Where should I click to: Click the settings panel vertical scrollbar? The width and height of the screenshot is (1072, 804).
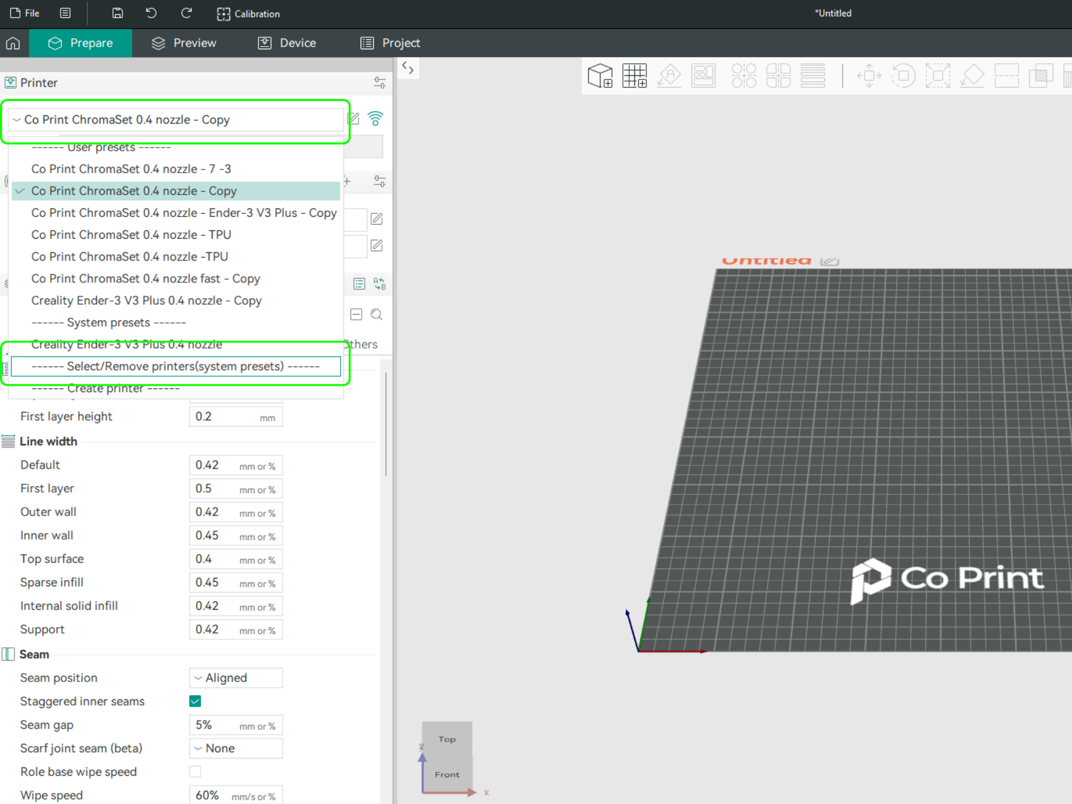[x=386, y=425]
